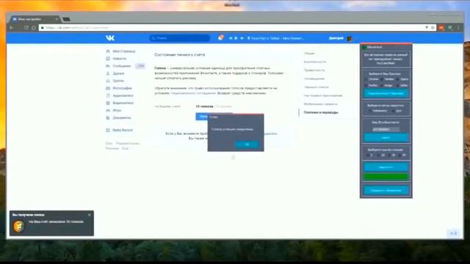The width and height of the screenshot is (470, 264).
Task: Open the user avatar next to Дмитрий
Action: (x=350, y=38)
